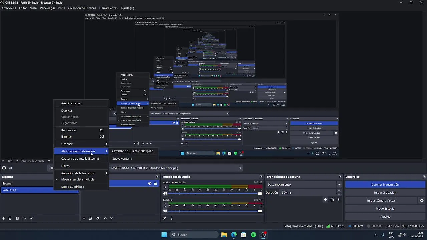Open scene filters icon in Escenas toolbar
Viewport: 427px width, 240px height.
point(17,218)
